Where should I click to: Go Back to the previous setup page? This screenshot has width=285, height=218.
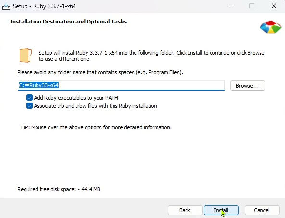coord(185,210)
